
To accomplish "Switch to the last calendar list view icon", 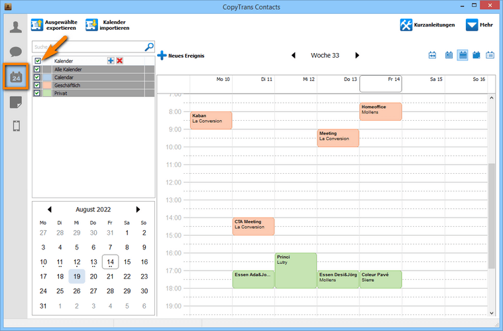I will [x=490, y=55].
